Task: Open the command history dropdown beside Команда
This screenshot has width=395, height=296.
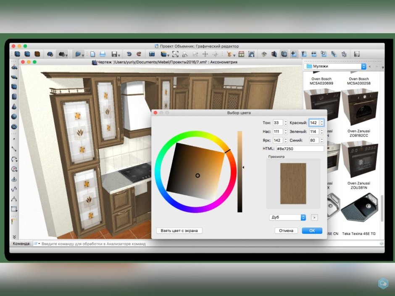Action: coord(37,244)
